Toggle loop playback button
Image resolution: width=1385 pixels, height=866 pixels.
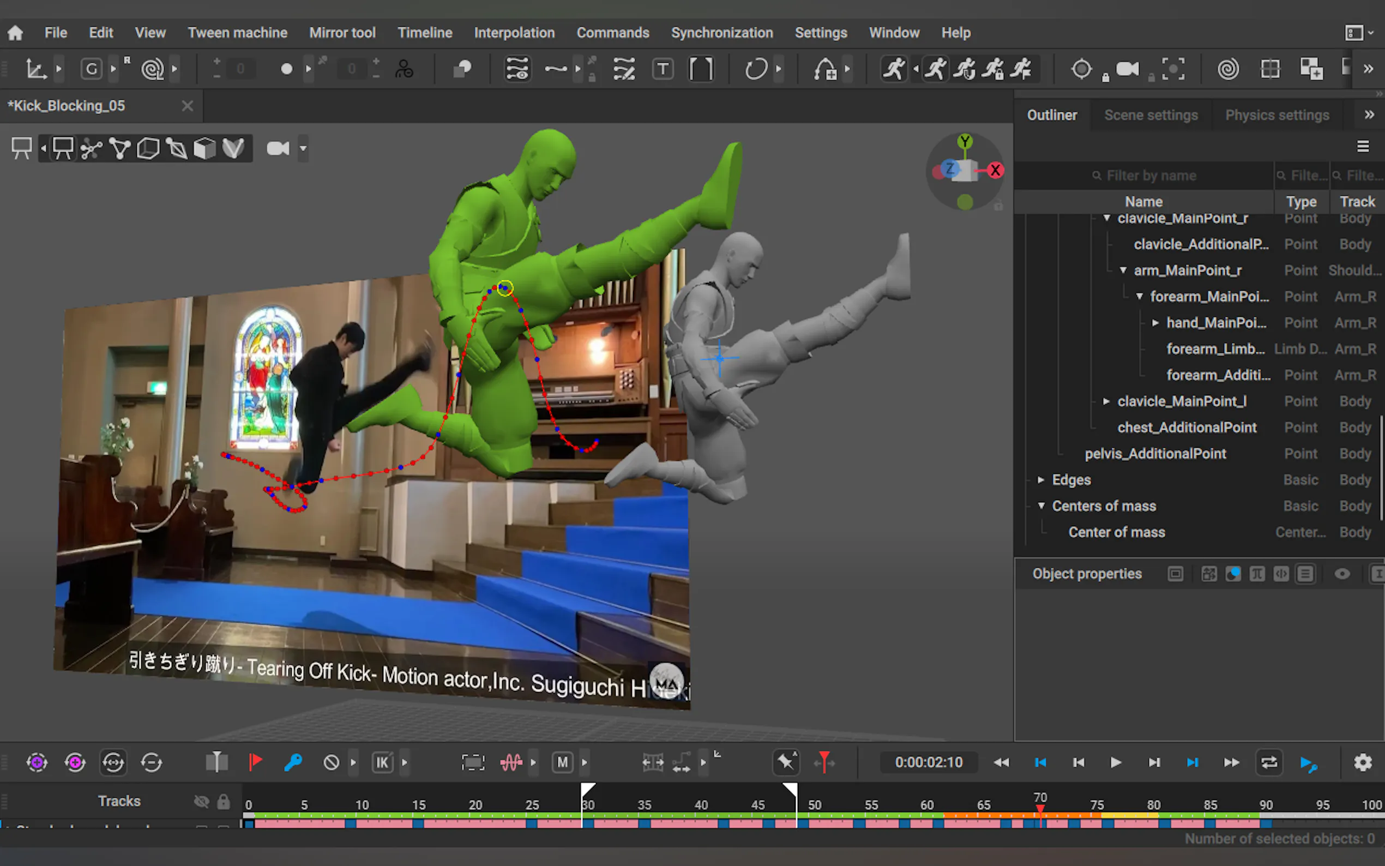1269,762
